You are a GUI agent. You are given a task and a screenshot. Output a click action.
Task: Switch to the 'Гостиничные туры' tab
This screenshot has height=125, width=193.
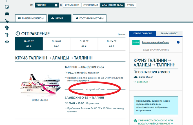90,18
